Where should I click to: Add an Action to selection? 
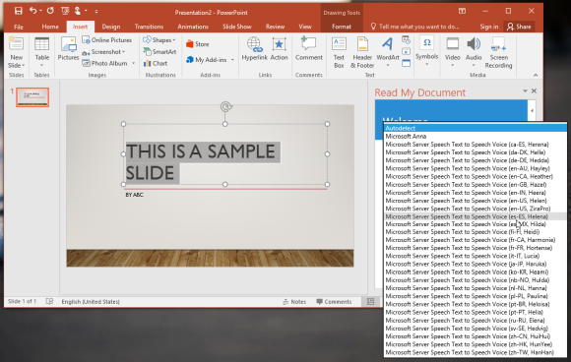coord(279,49)
